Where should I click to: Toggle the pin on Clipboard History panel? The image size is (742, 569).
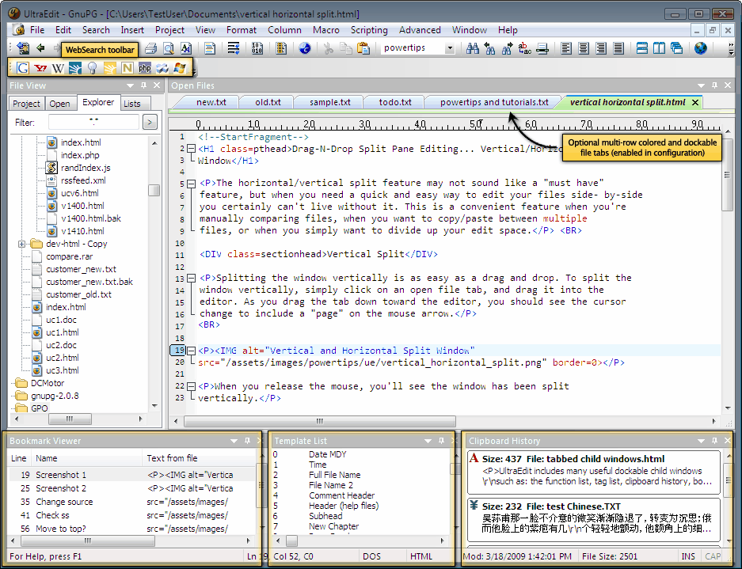tap(714, 441)
